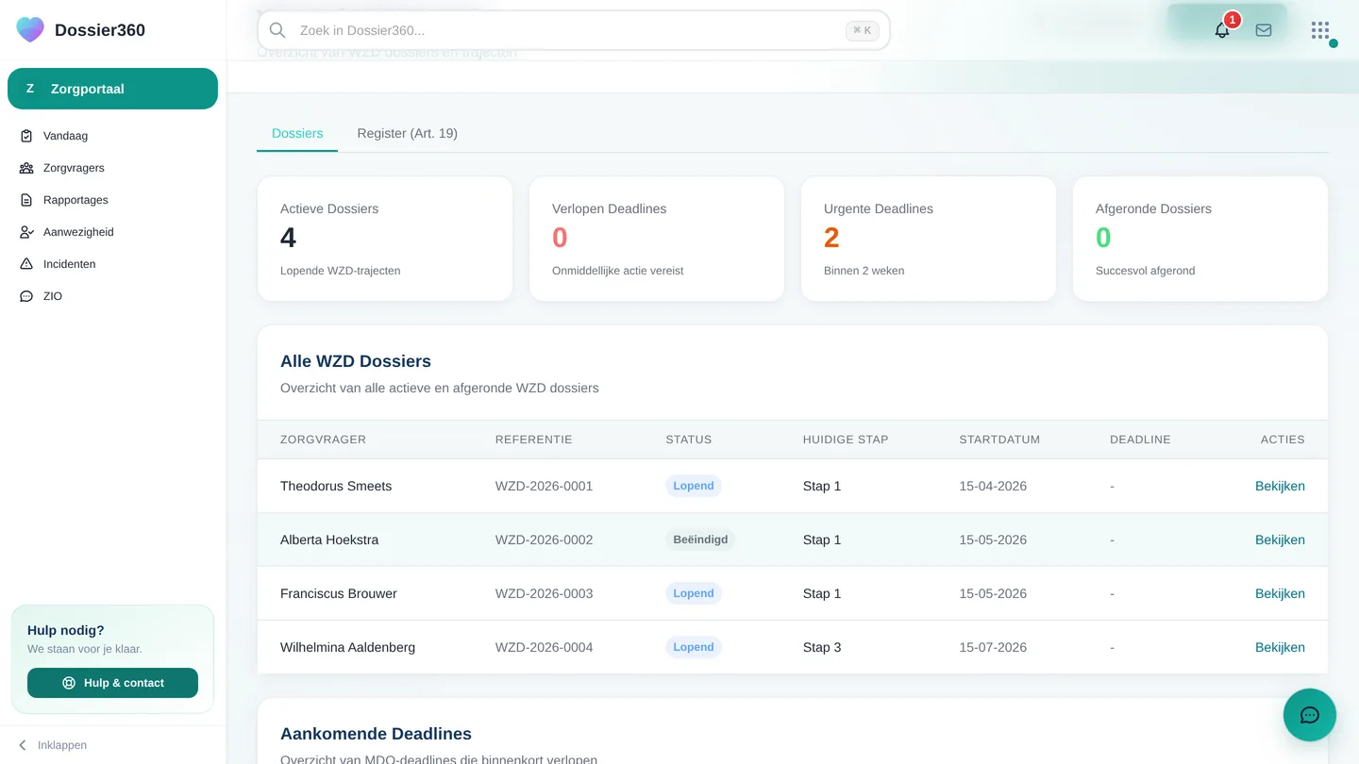Click the Status column header
Screen dimensions: 1359x764
(688, 440)
